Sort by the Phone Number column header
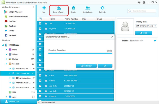 coord(71,19)
